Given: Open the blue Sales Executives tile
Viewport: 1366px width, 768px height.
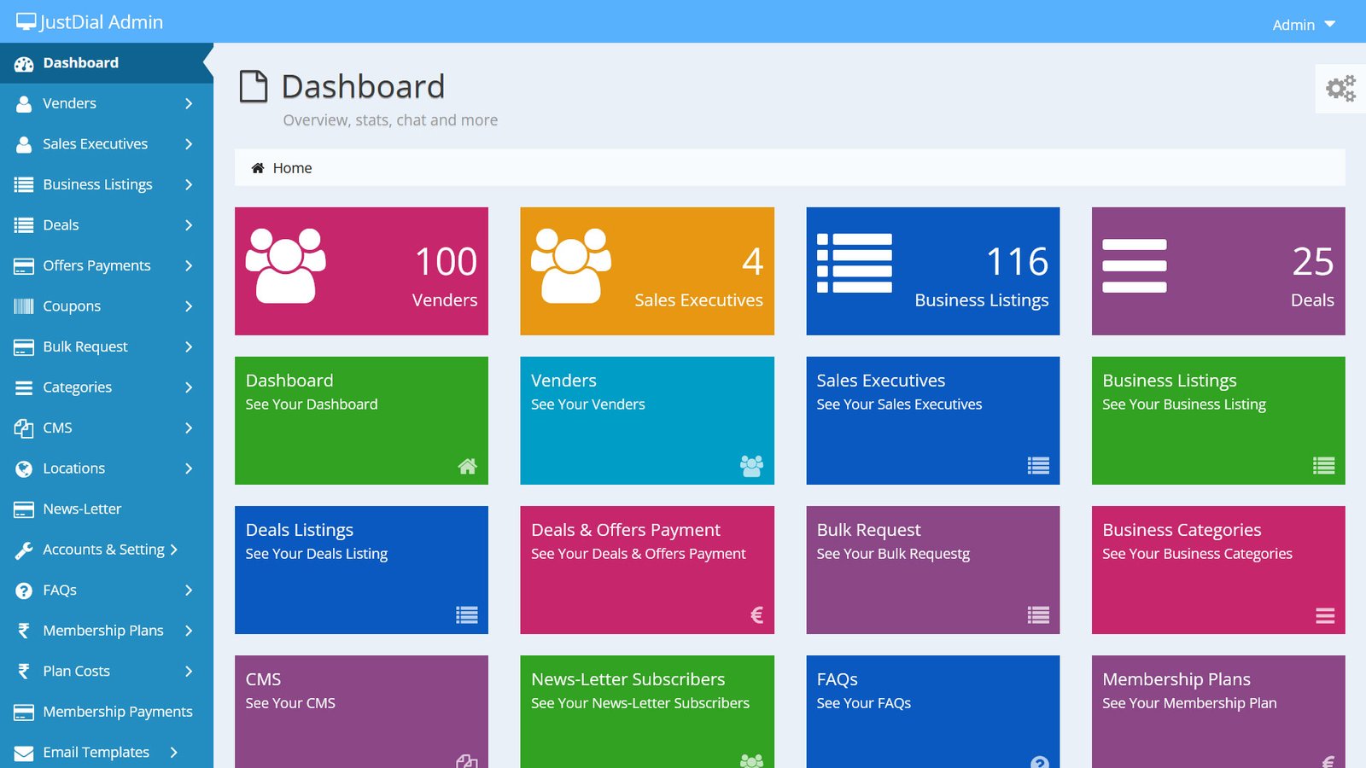Looking at the screenshot, I should tap(933, 421).
